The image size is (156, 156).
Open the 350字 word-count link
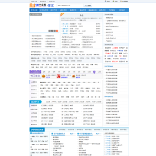[76, 58]
